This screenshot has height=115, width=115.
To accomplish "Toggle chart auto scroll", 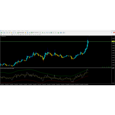I will click(x=54, y=33).
